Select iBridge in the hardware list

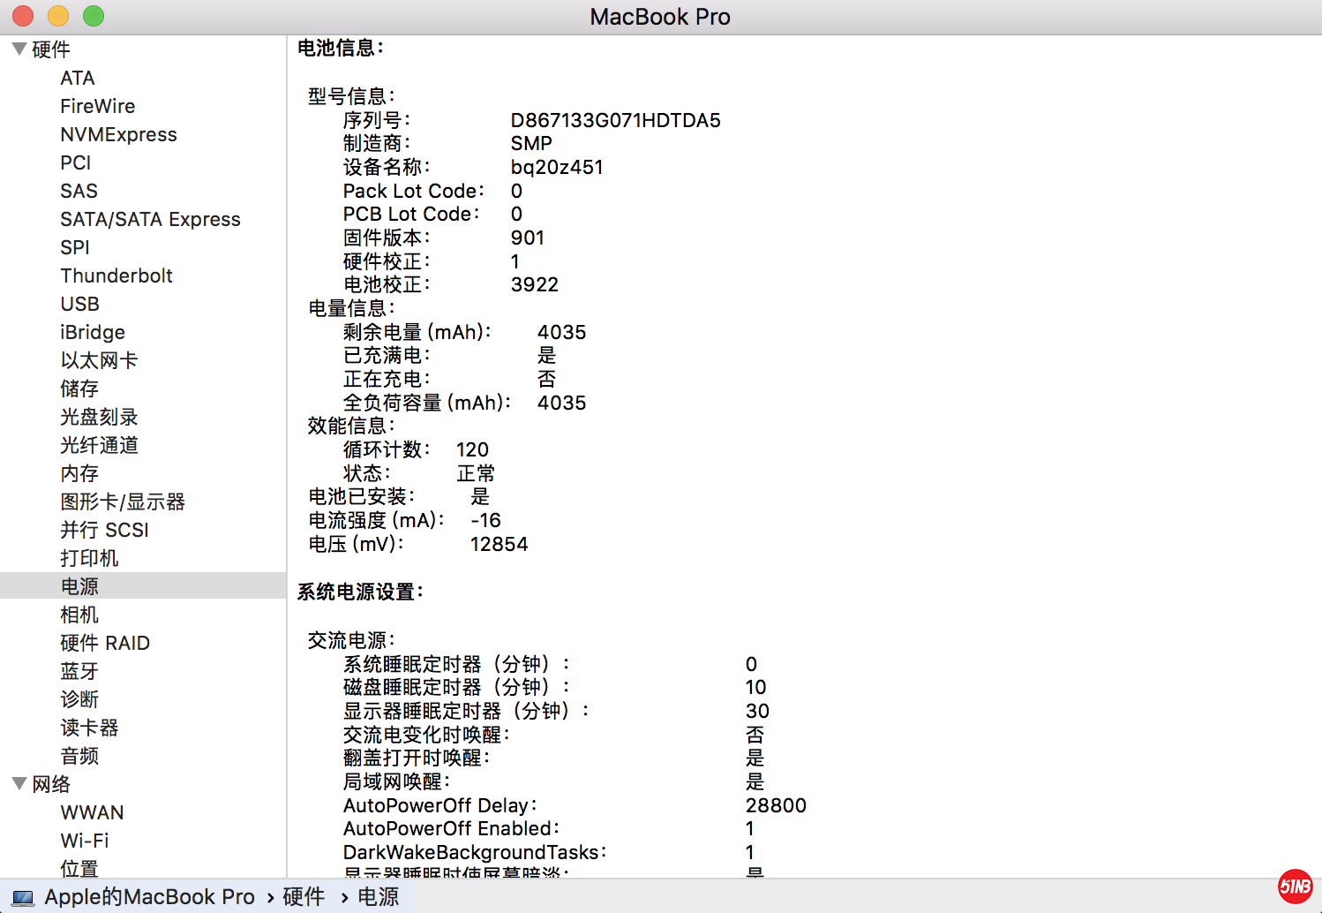pos(92,332)
